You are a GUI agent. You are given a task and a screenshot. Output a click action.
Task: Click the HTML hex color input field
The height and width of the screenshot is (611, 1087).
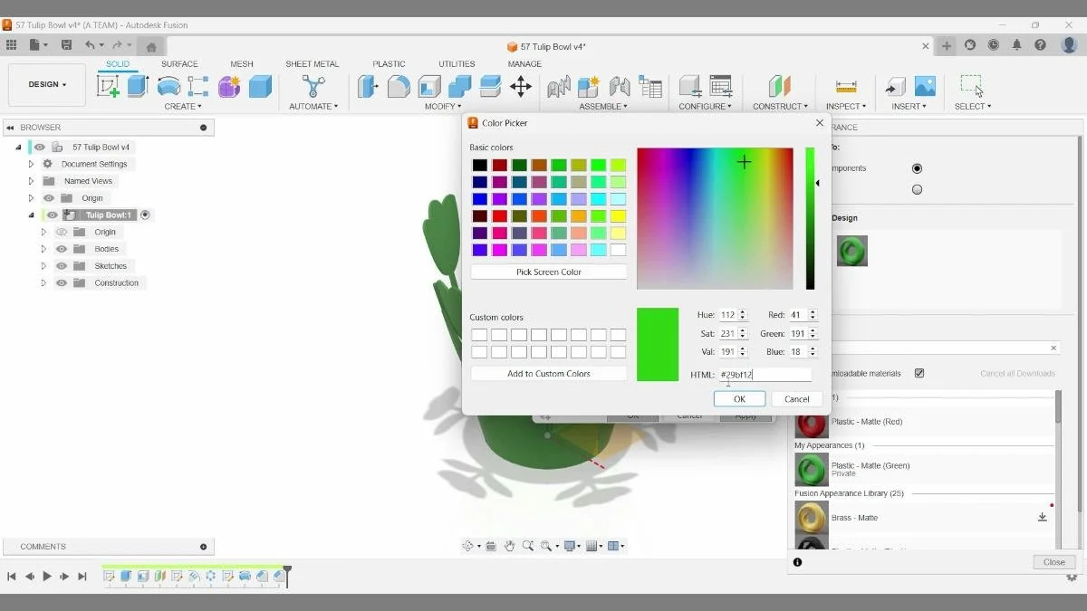click(x=765, y=374)
